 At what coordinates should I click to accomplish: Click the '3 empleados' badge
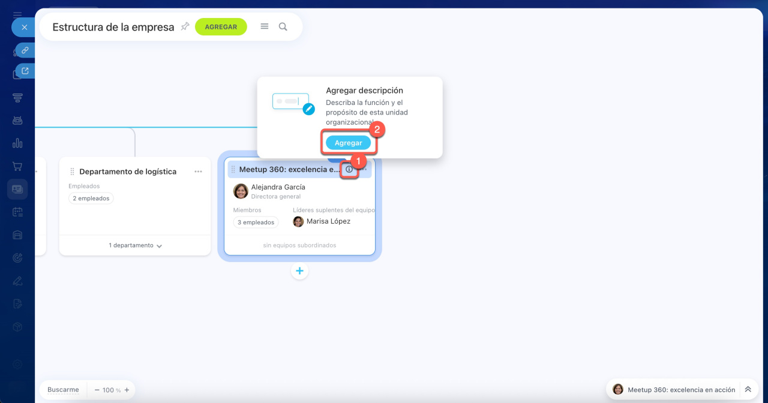tap(256, 222)
